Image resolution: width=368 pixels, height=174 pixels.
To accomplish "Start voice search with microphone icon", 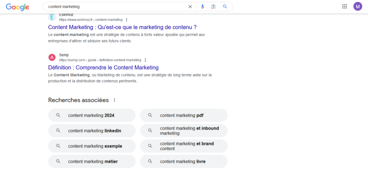I will point(203,6).
